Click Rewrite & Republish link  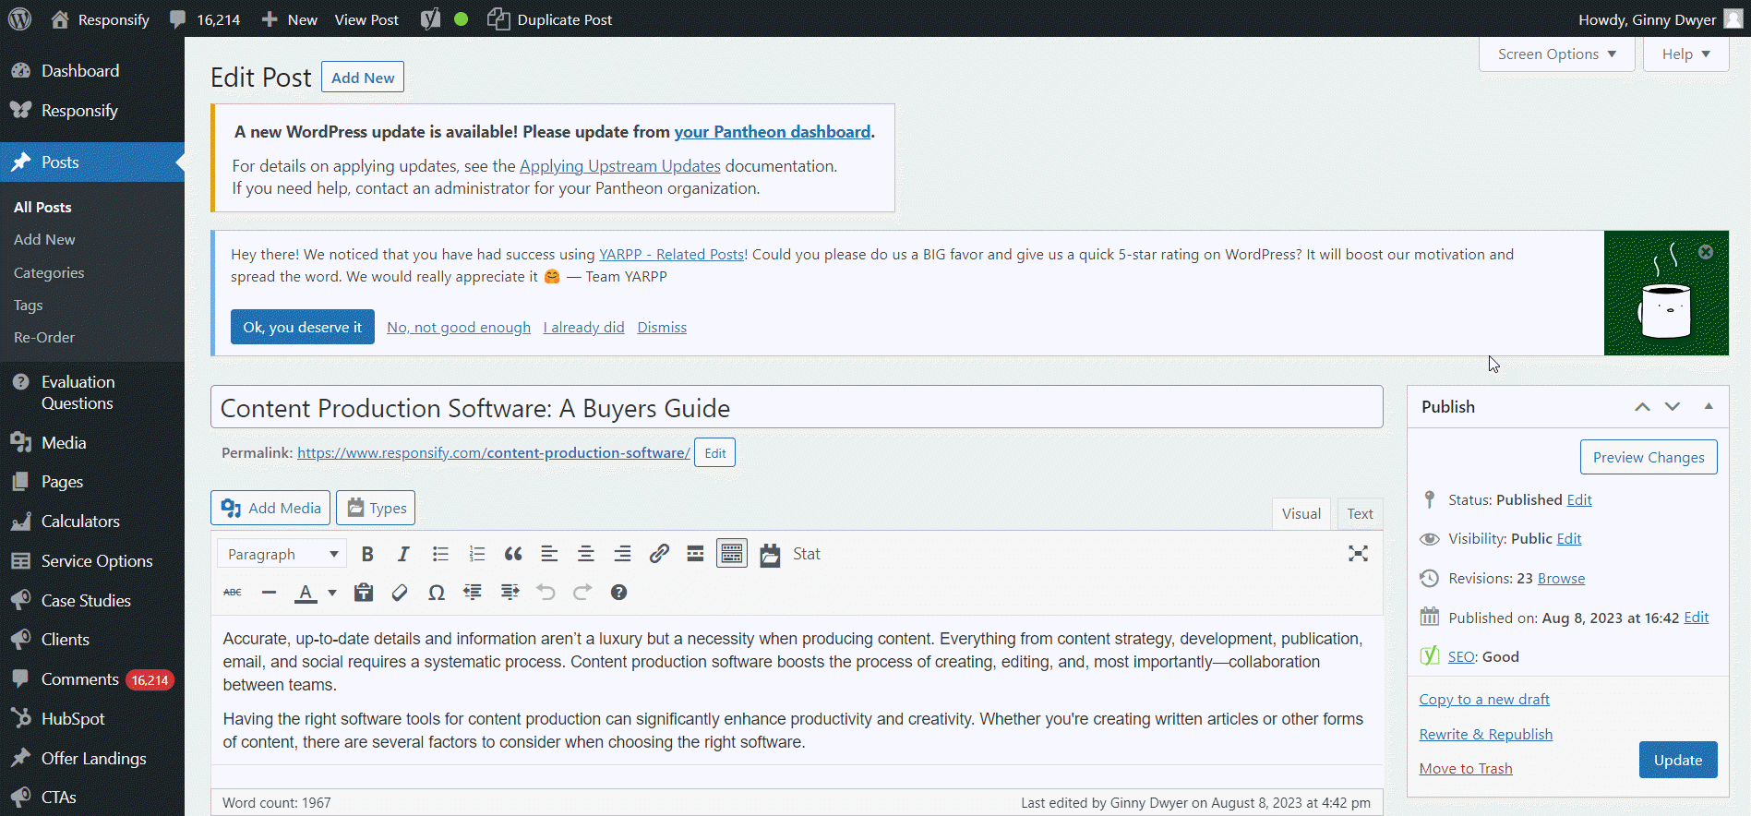point(1486,735)
